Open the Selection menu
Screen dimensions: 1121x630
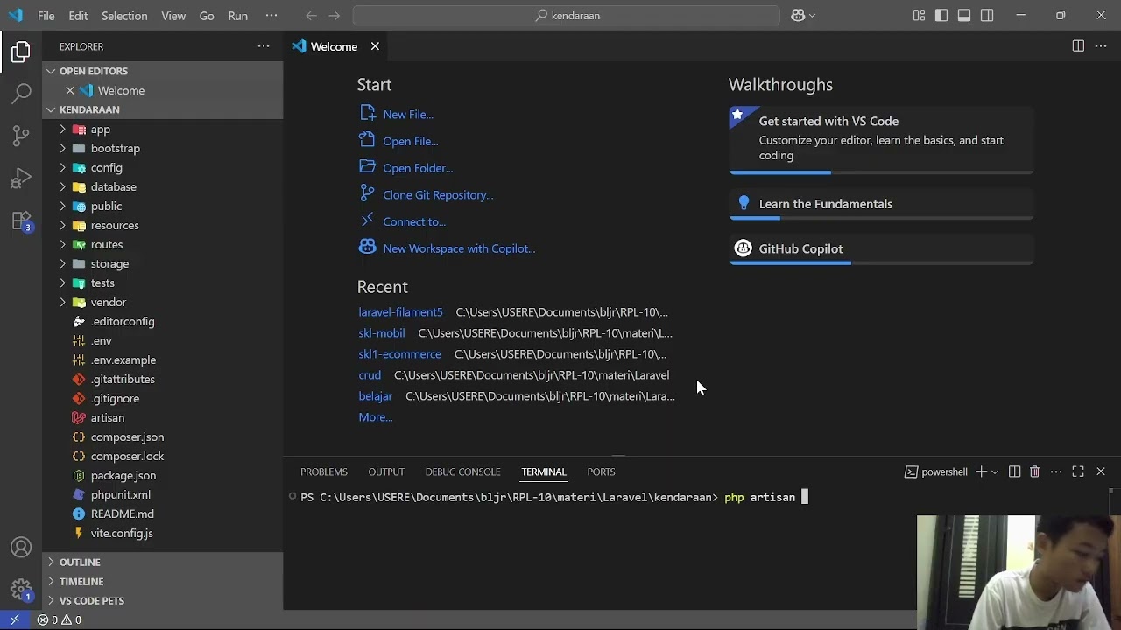[x=124, y=15]
